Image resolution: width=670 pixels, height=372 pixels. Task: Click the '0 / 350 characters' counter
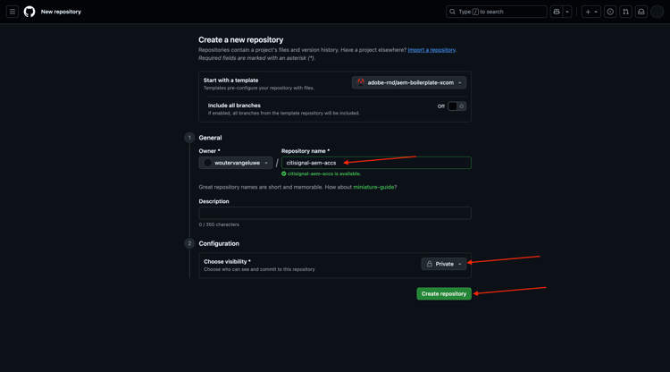pos(219,224)
